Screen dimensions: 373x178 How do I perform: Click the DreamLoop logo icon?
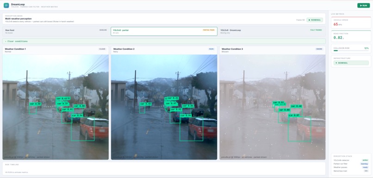pos(6,5)
